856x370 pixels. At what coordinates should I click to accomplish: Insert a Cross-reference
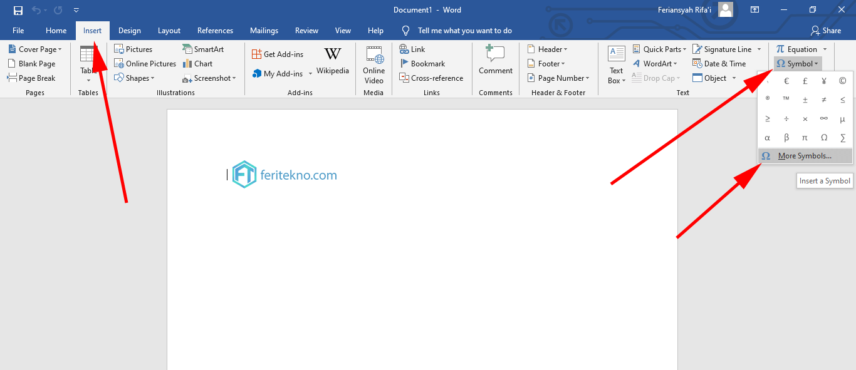pos(431,78)
